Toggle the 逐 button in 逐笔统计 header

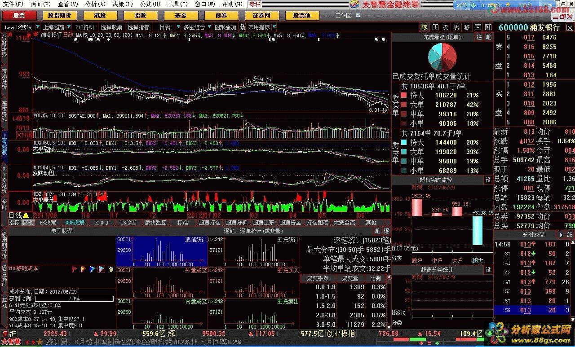(x=385, y=231)
